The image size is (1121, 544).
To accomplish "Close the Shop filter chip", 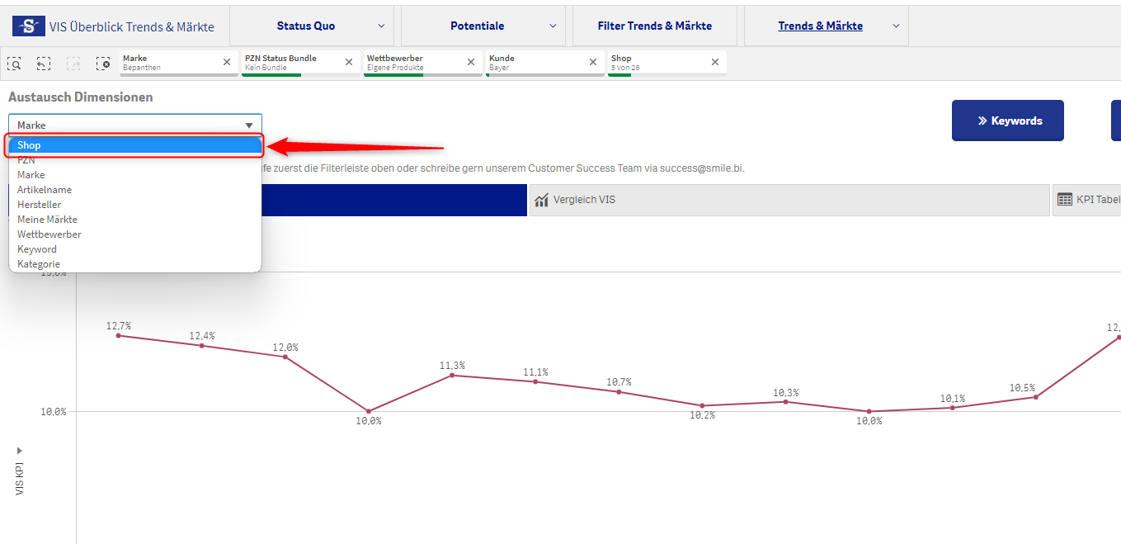I will (715, 62).
